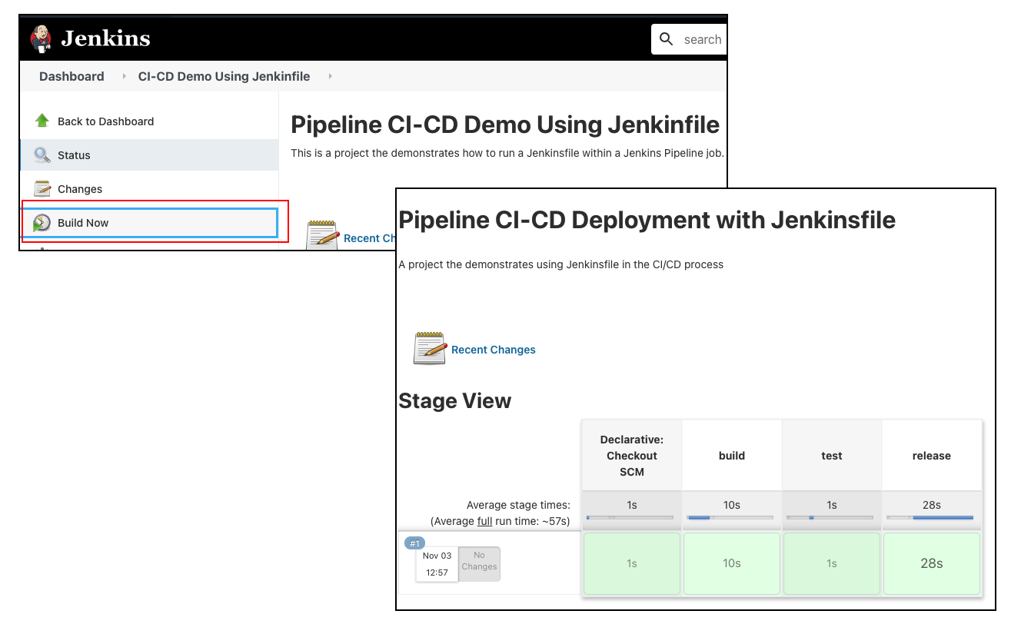Click the release stage average time bar
1011x624 pixels.
(x=931, y=518)
